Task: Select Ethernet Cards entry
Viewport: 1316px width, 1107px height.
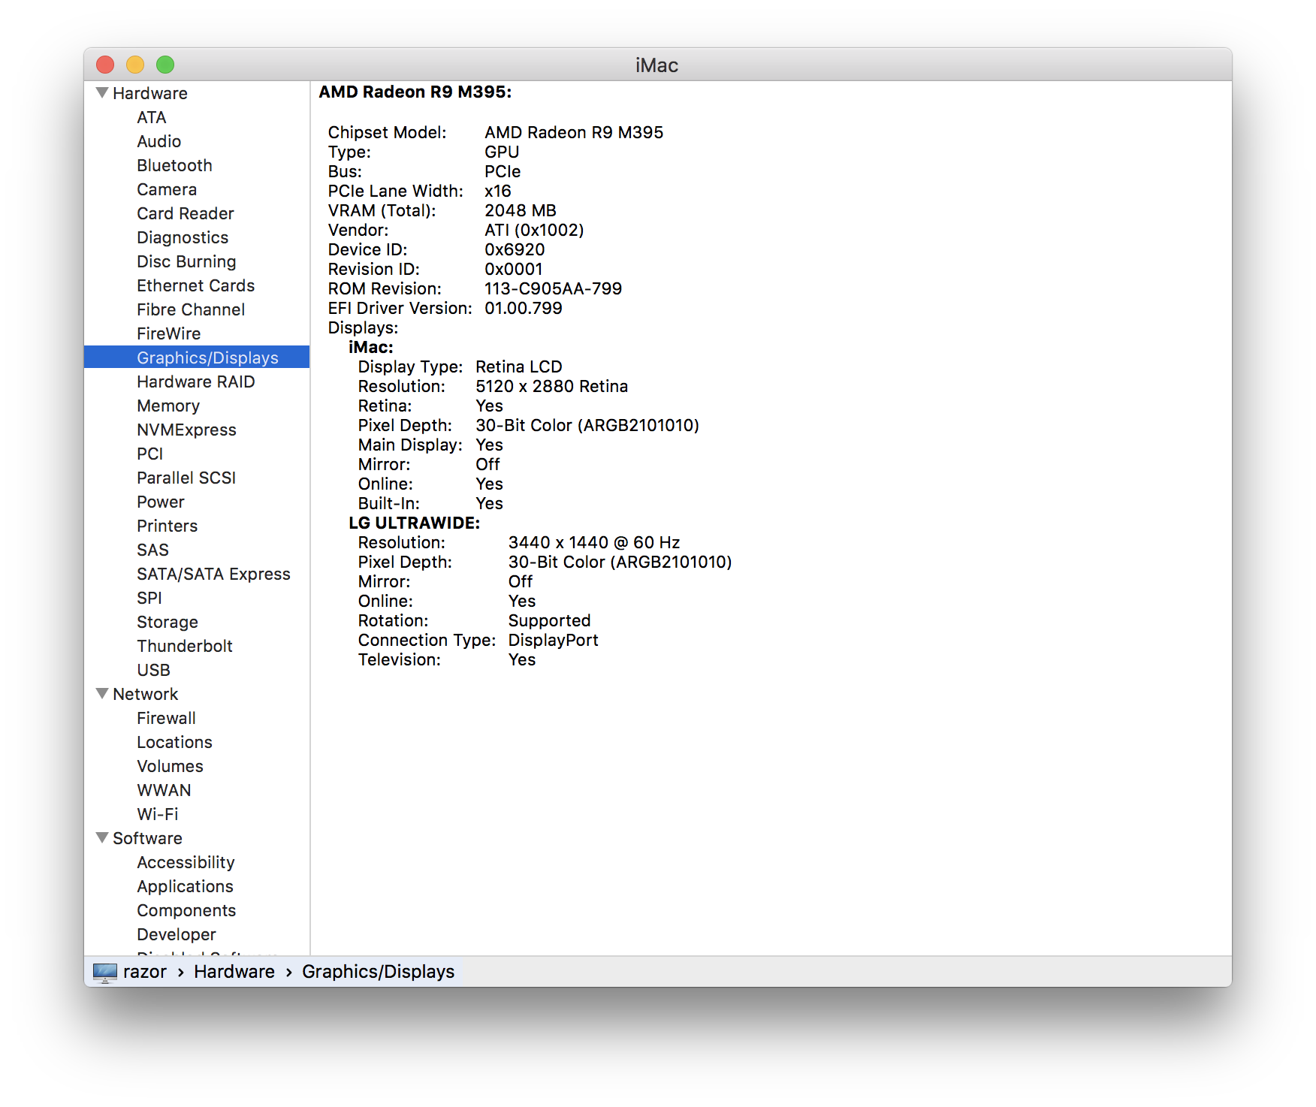Action: pos(195,285)
